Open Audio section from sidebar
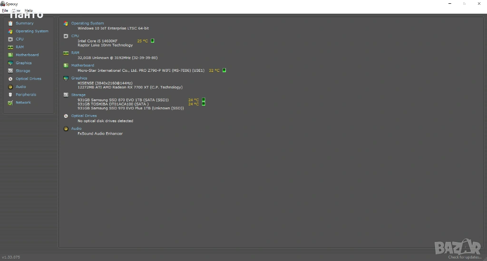Screen dimensions: 487x261 click(21, 87)
